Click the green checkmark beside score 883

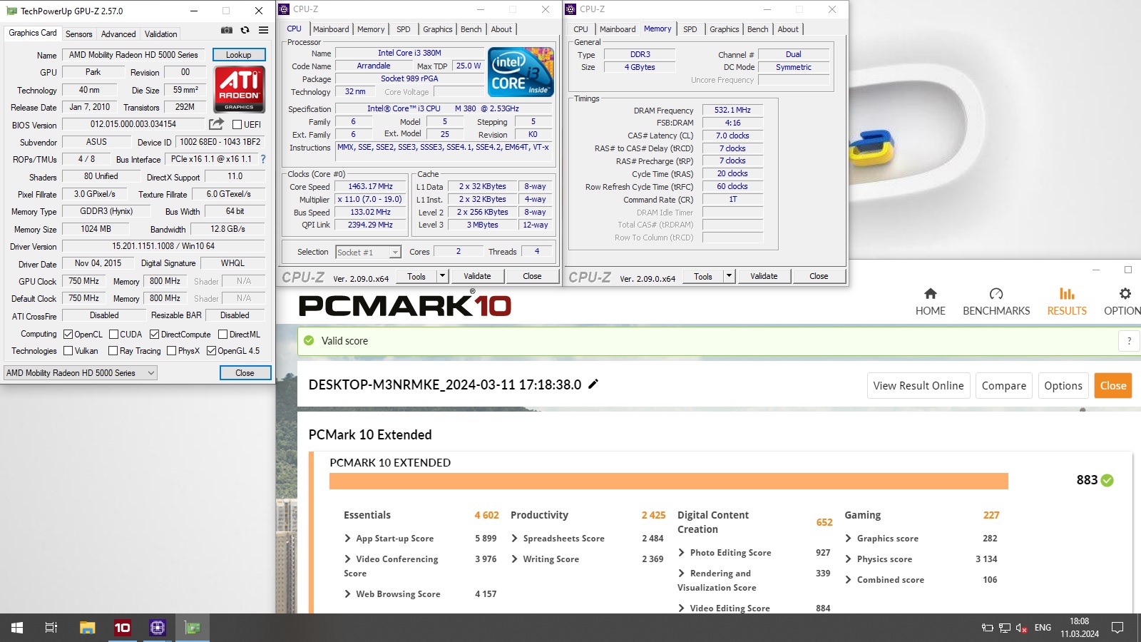pyautogui.click(x=1107, y=480)
